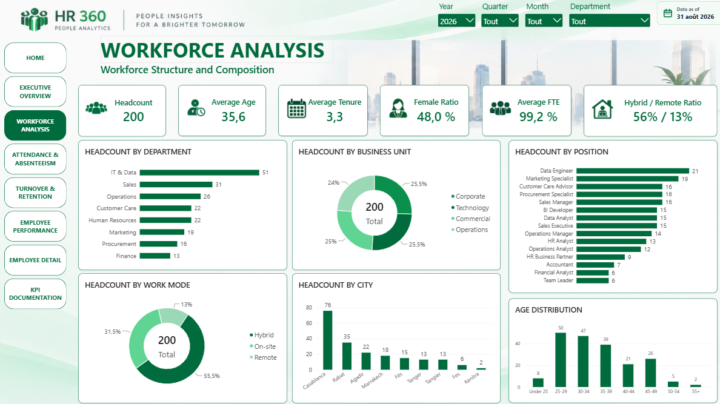
Task: Click the Average Age person-clock icon
Action: click(196, 108)
